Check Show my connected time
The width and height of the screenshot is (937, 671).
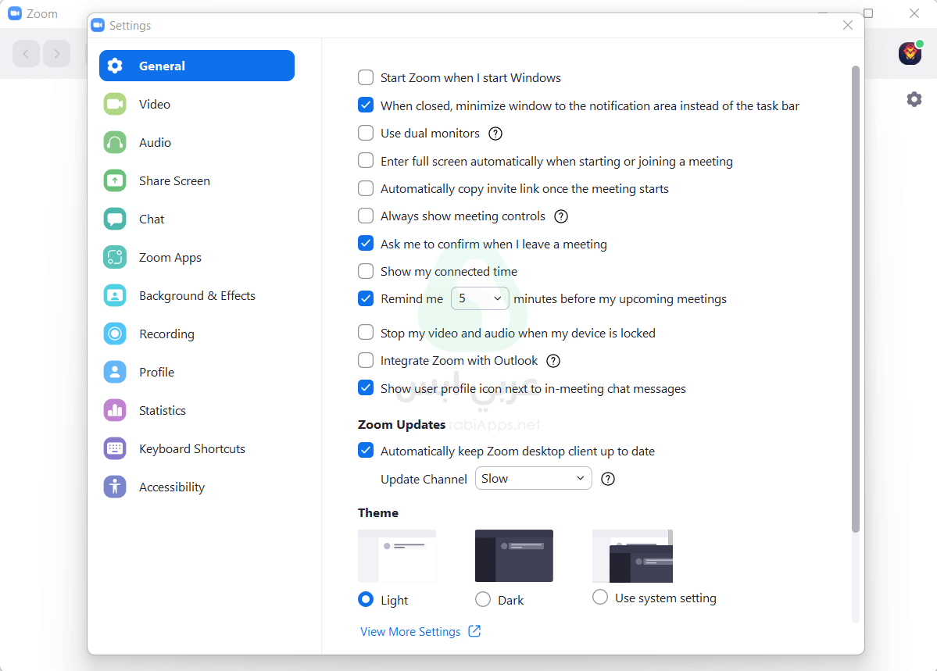366,272
